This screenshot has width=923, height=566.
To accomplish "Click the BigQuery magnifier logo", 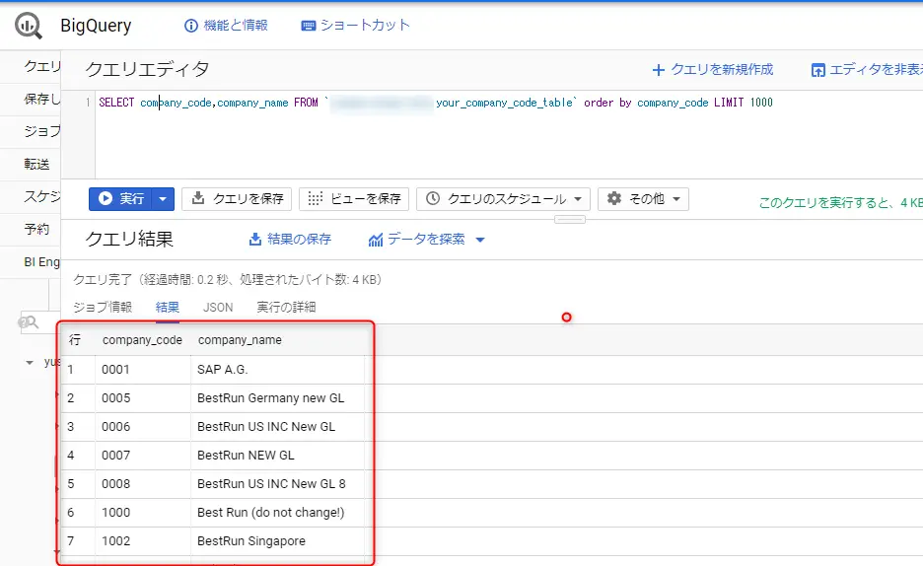I will [x=29, y=26].
